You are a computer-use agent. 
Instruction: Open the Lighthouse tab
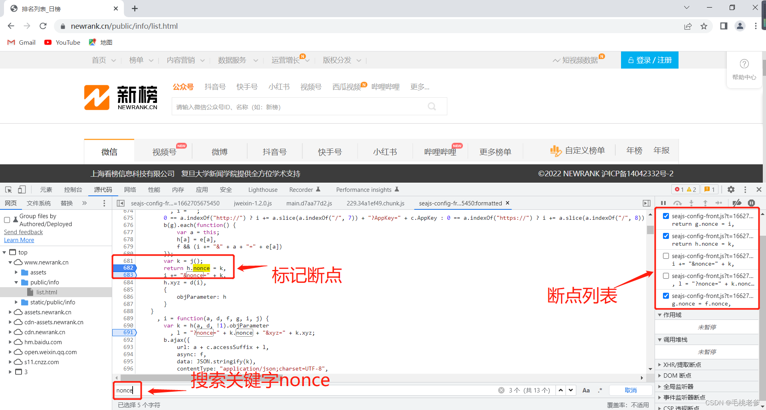pos(263,190)
